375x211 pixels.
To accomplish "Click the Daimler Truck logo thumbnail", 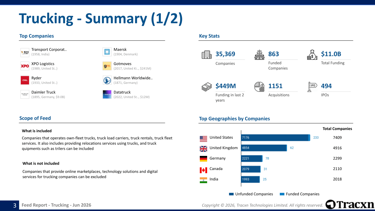I will coord(25,94).
